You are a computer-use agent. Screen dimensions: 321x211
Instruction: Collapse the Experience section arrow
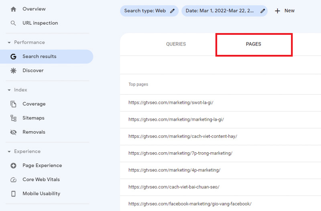(x=9, y=151)
